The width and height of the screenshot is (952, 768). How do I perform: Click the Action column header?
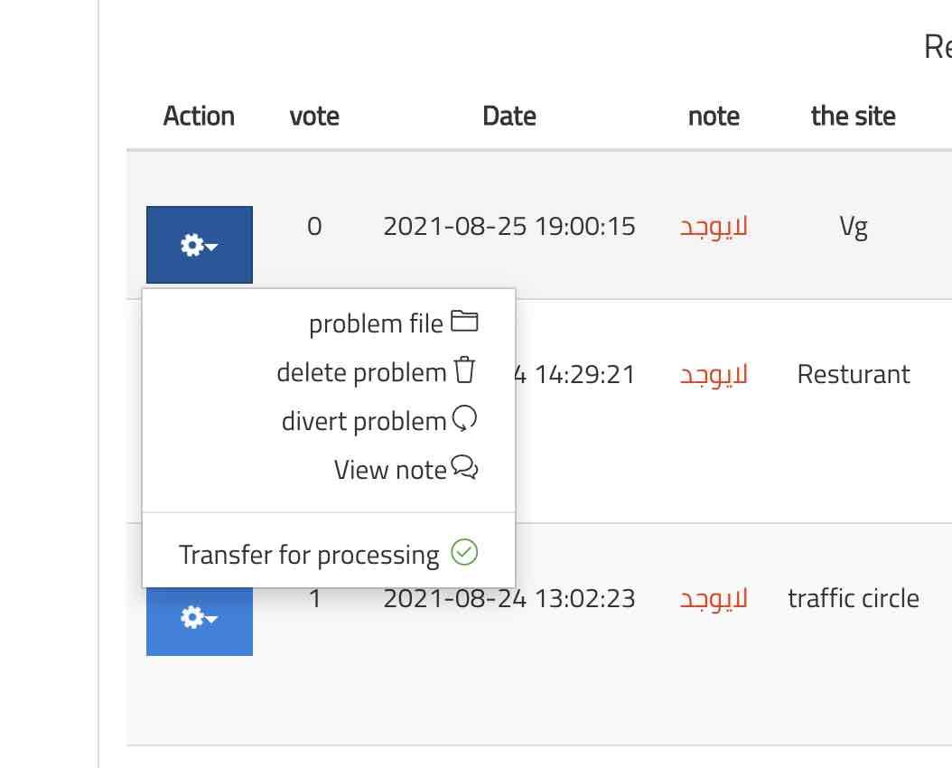click(x=199, y=116)
